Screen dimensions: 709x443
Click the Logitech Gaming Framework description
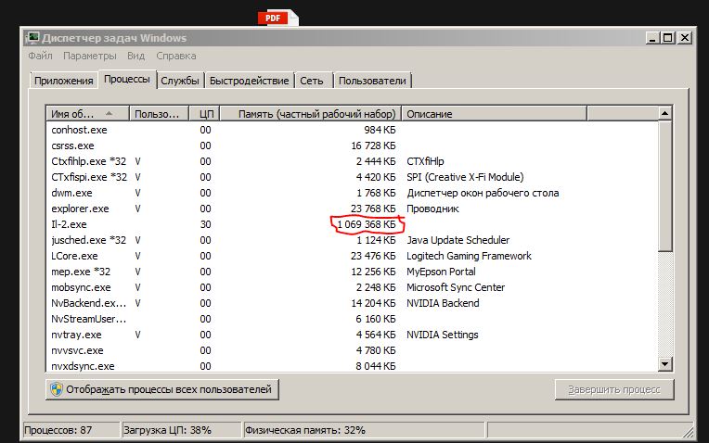point(469,256)
